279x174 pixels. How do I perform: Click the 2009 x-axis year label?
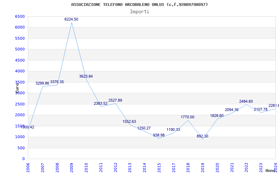tap(72, 168)
